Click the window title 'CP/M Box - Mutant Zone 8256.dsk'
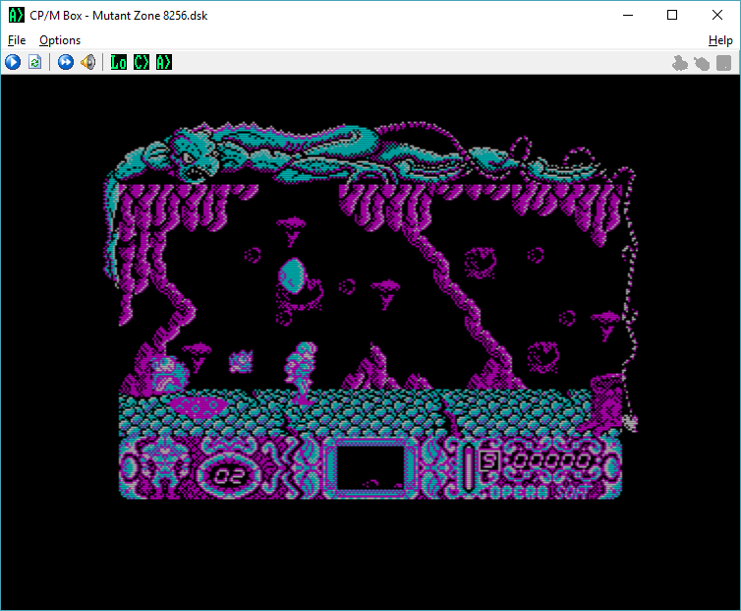The image size is (741, 611). click(119, 16)
